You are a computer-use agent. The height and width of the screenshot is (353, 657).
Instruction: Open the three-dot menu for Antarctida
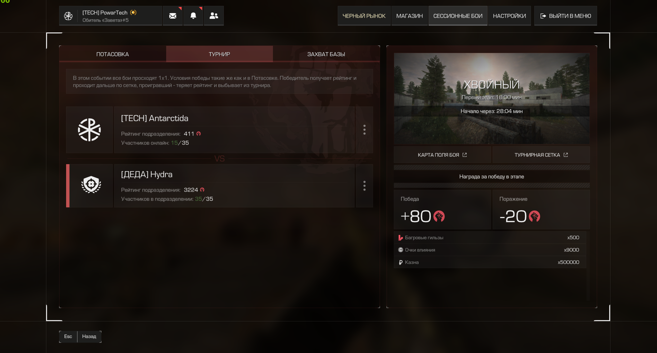(x=364, y=130)
